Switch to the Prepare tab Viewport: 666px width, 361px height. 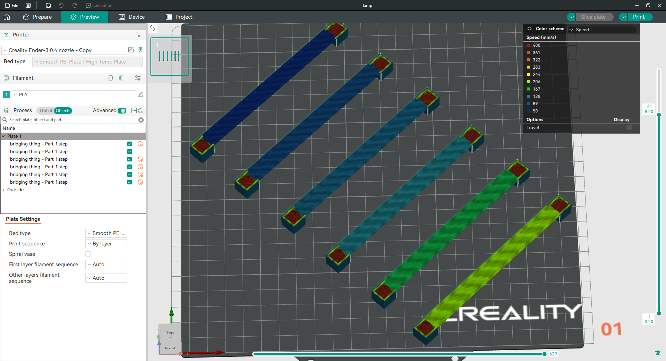click(x=37, y=17)
